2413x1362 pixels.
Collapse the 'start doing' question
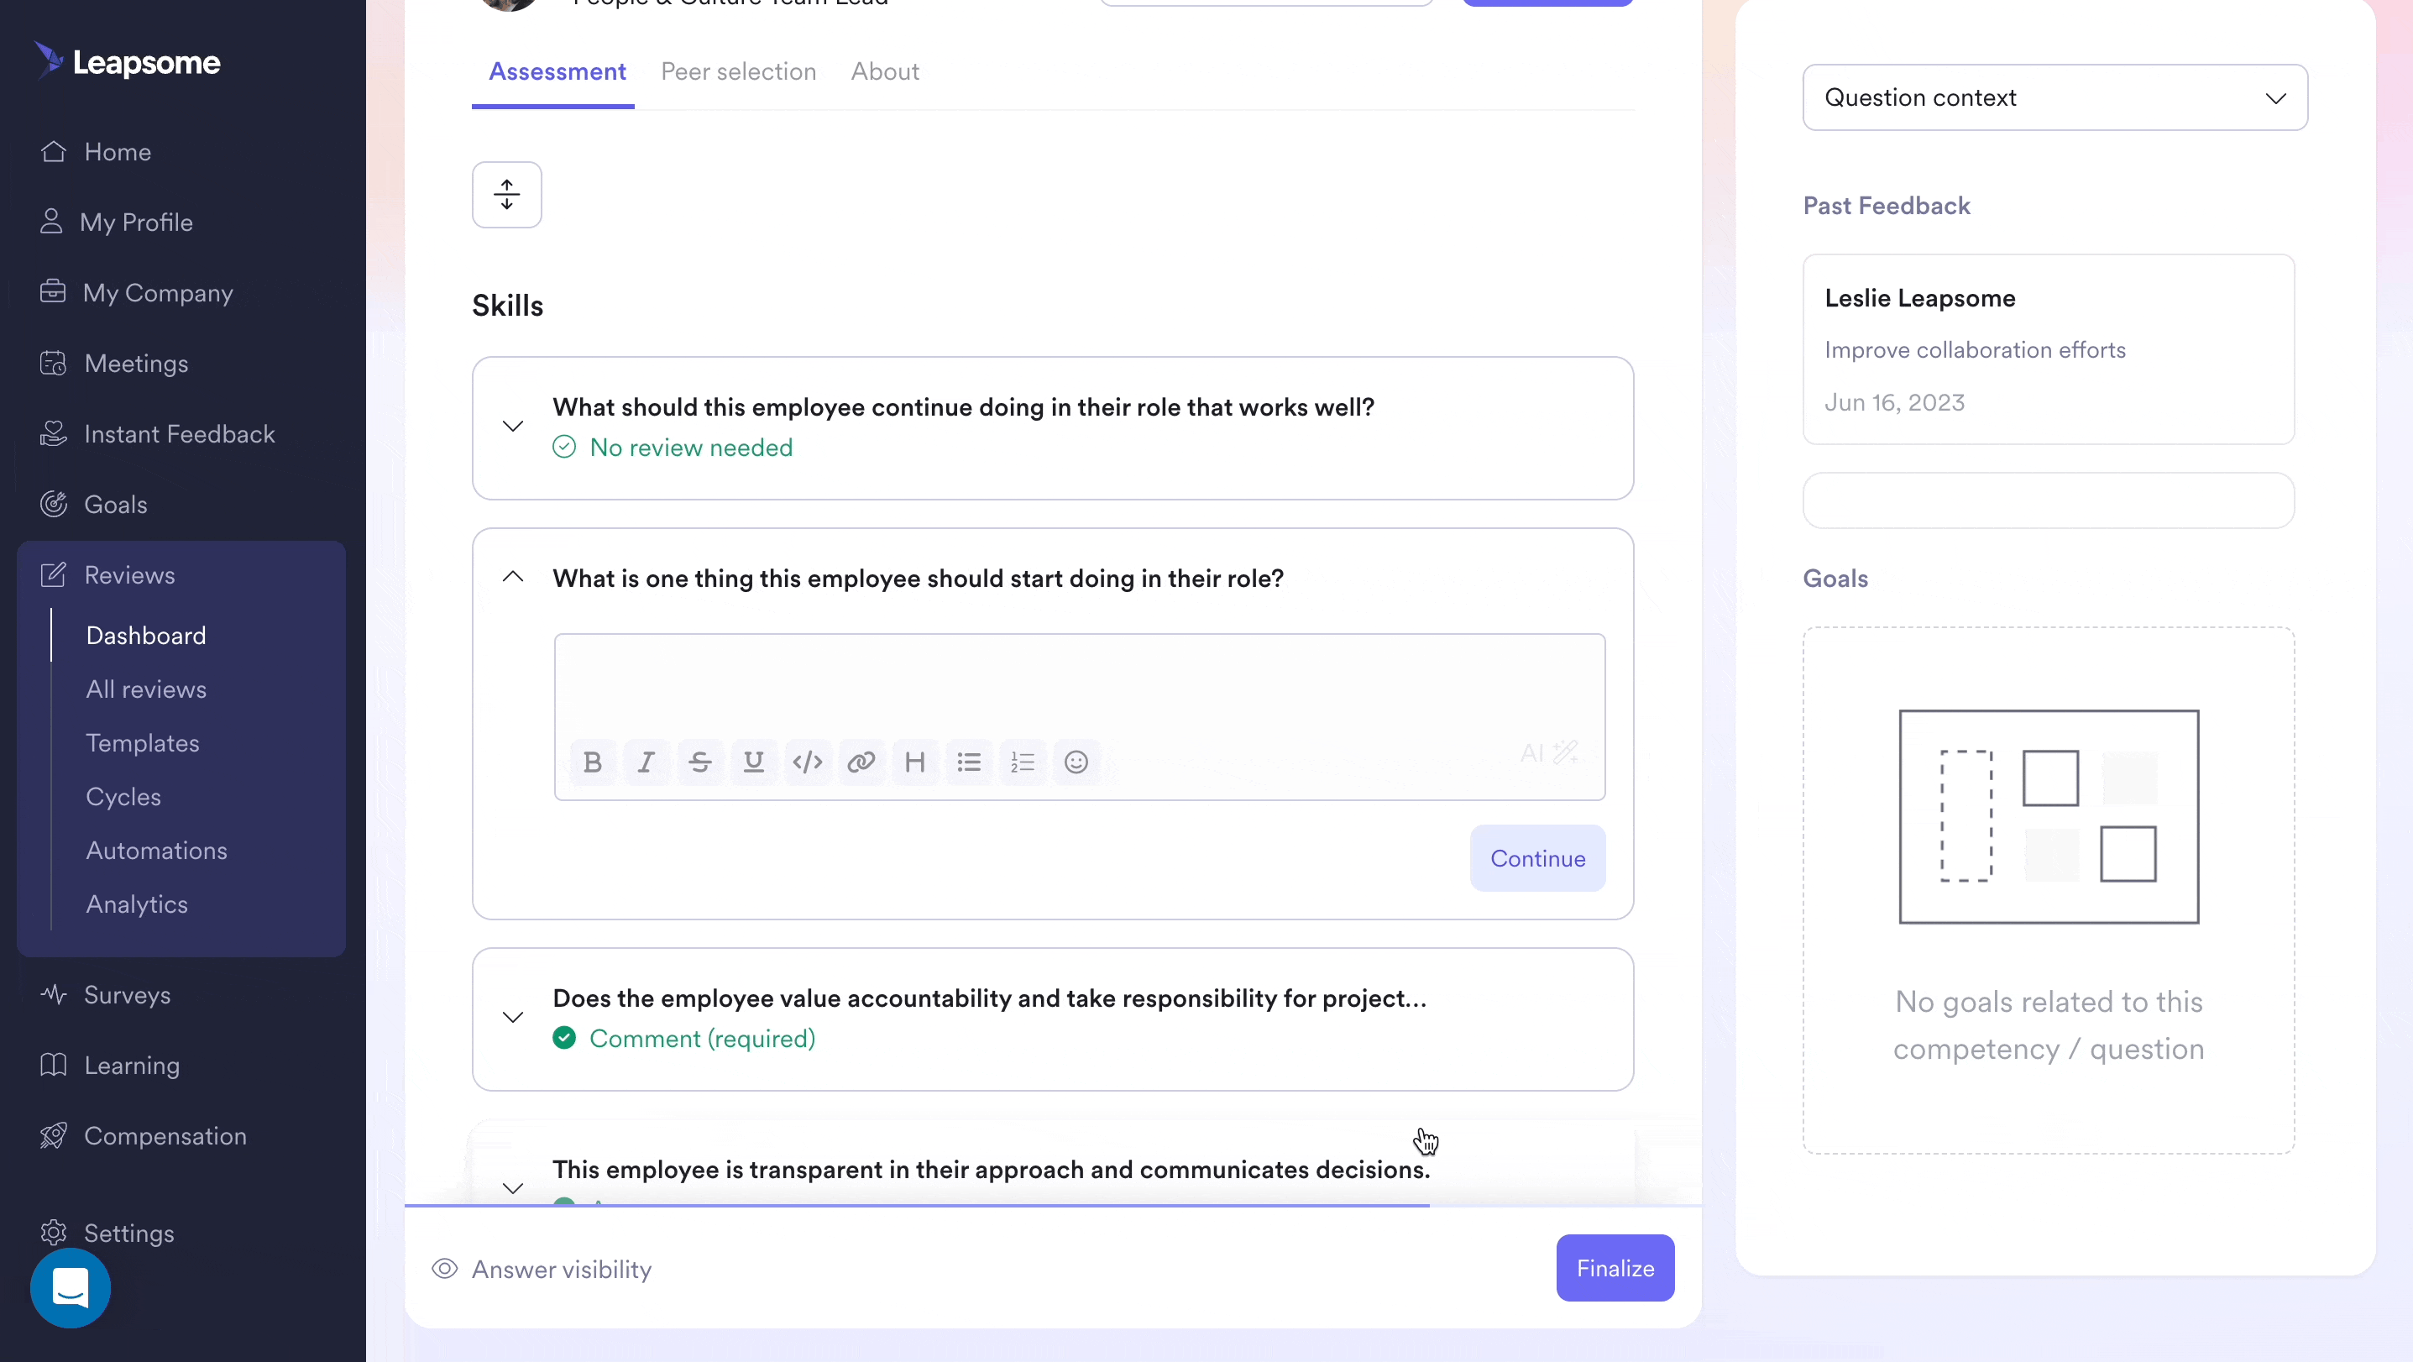[x=513, y=576]
